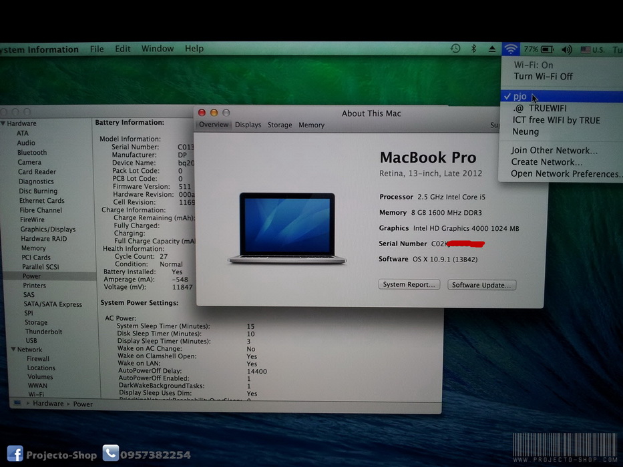Select Memory in the Hardware sidebar
Screen dimensions: 623x467
pos(33,248)
